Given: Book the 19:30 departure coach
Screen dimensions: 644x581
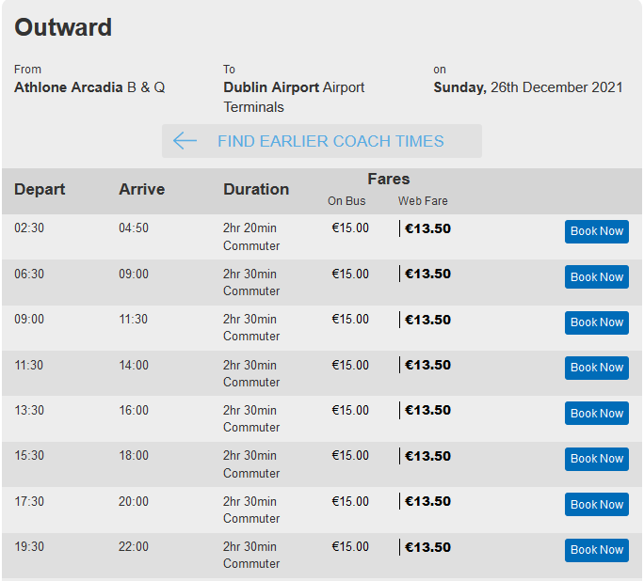Looking at the screenshot, I should tap(596, 550).
